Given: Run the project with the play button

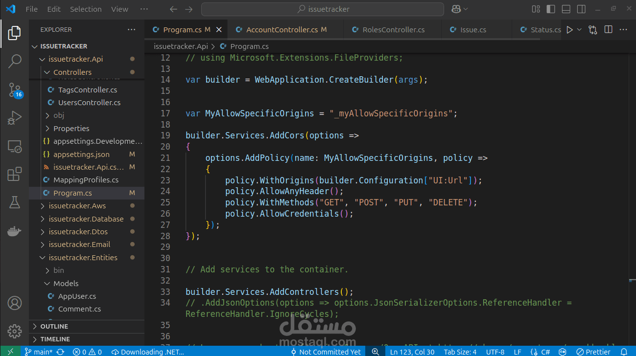Looking at the screenshot, I should [x=569, y=30].
